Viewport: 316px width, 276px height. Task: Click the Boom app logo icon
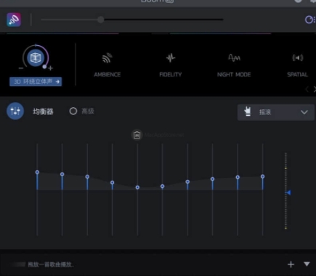point(14,20)
